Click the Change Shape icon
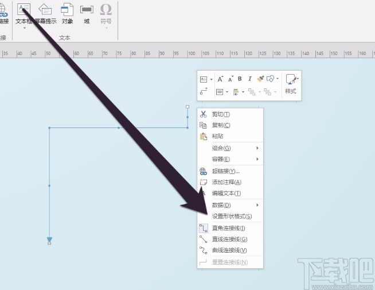Image resolution: width=375 pixels, height=290 pixels. [270, 79]
